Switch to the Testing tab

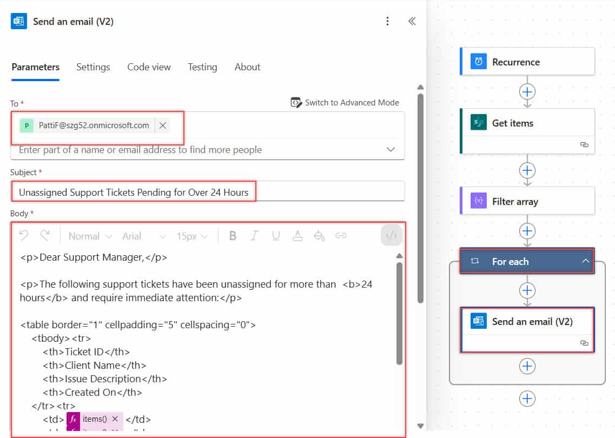pyautogui.click(x=202, y=67)
